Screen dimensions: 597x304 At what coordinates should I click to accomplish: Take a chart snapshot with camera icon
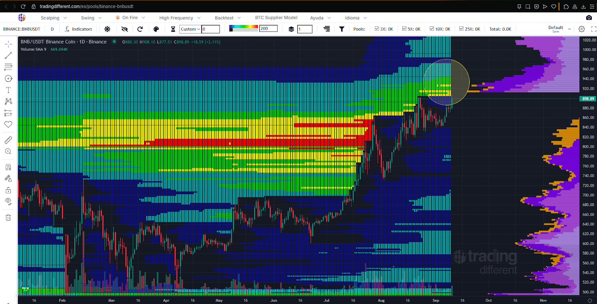click(x=589, y=18)
